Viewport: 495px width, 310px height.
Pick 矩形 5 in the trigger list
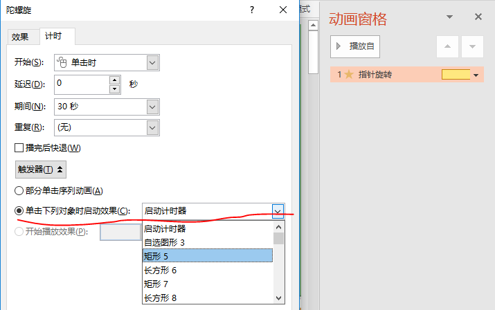pos(208,256)
